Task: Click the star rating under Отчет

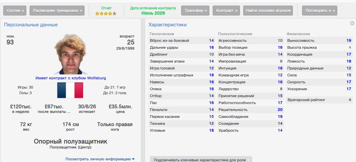Action: coord(106,13)
